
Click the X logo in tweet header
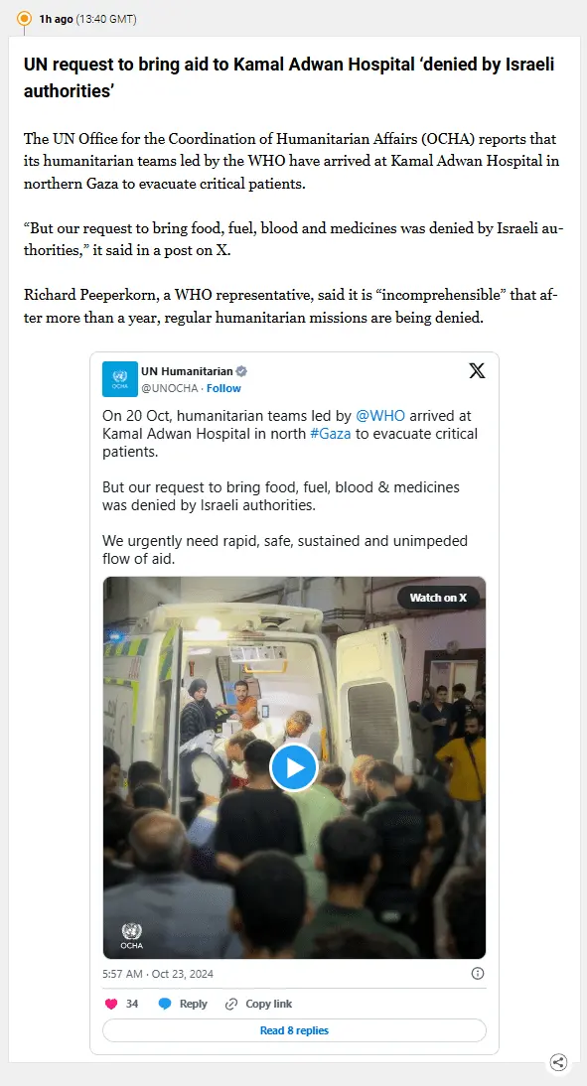(x=477, y=370)
